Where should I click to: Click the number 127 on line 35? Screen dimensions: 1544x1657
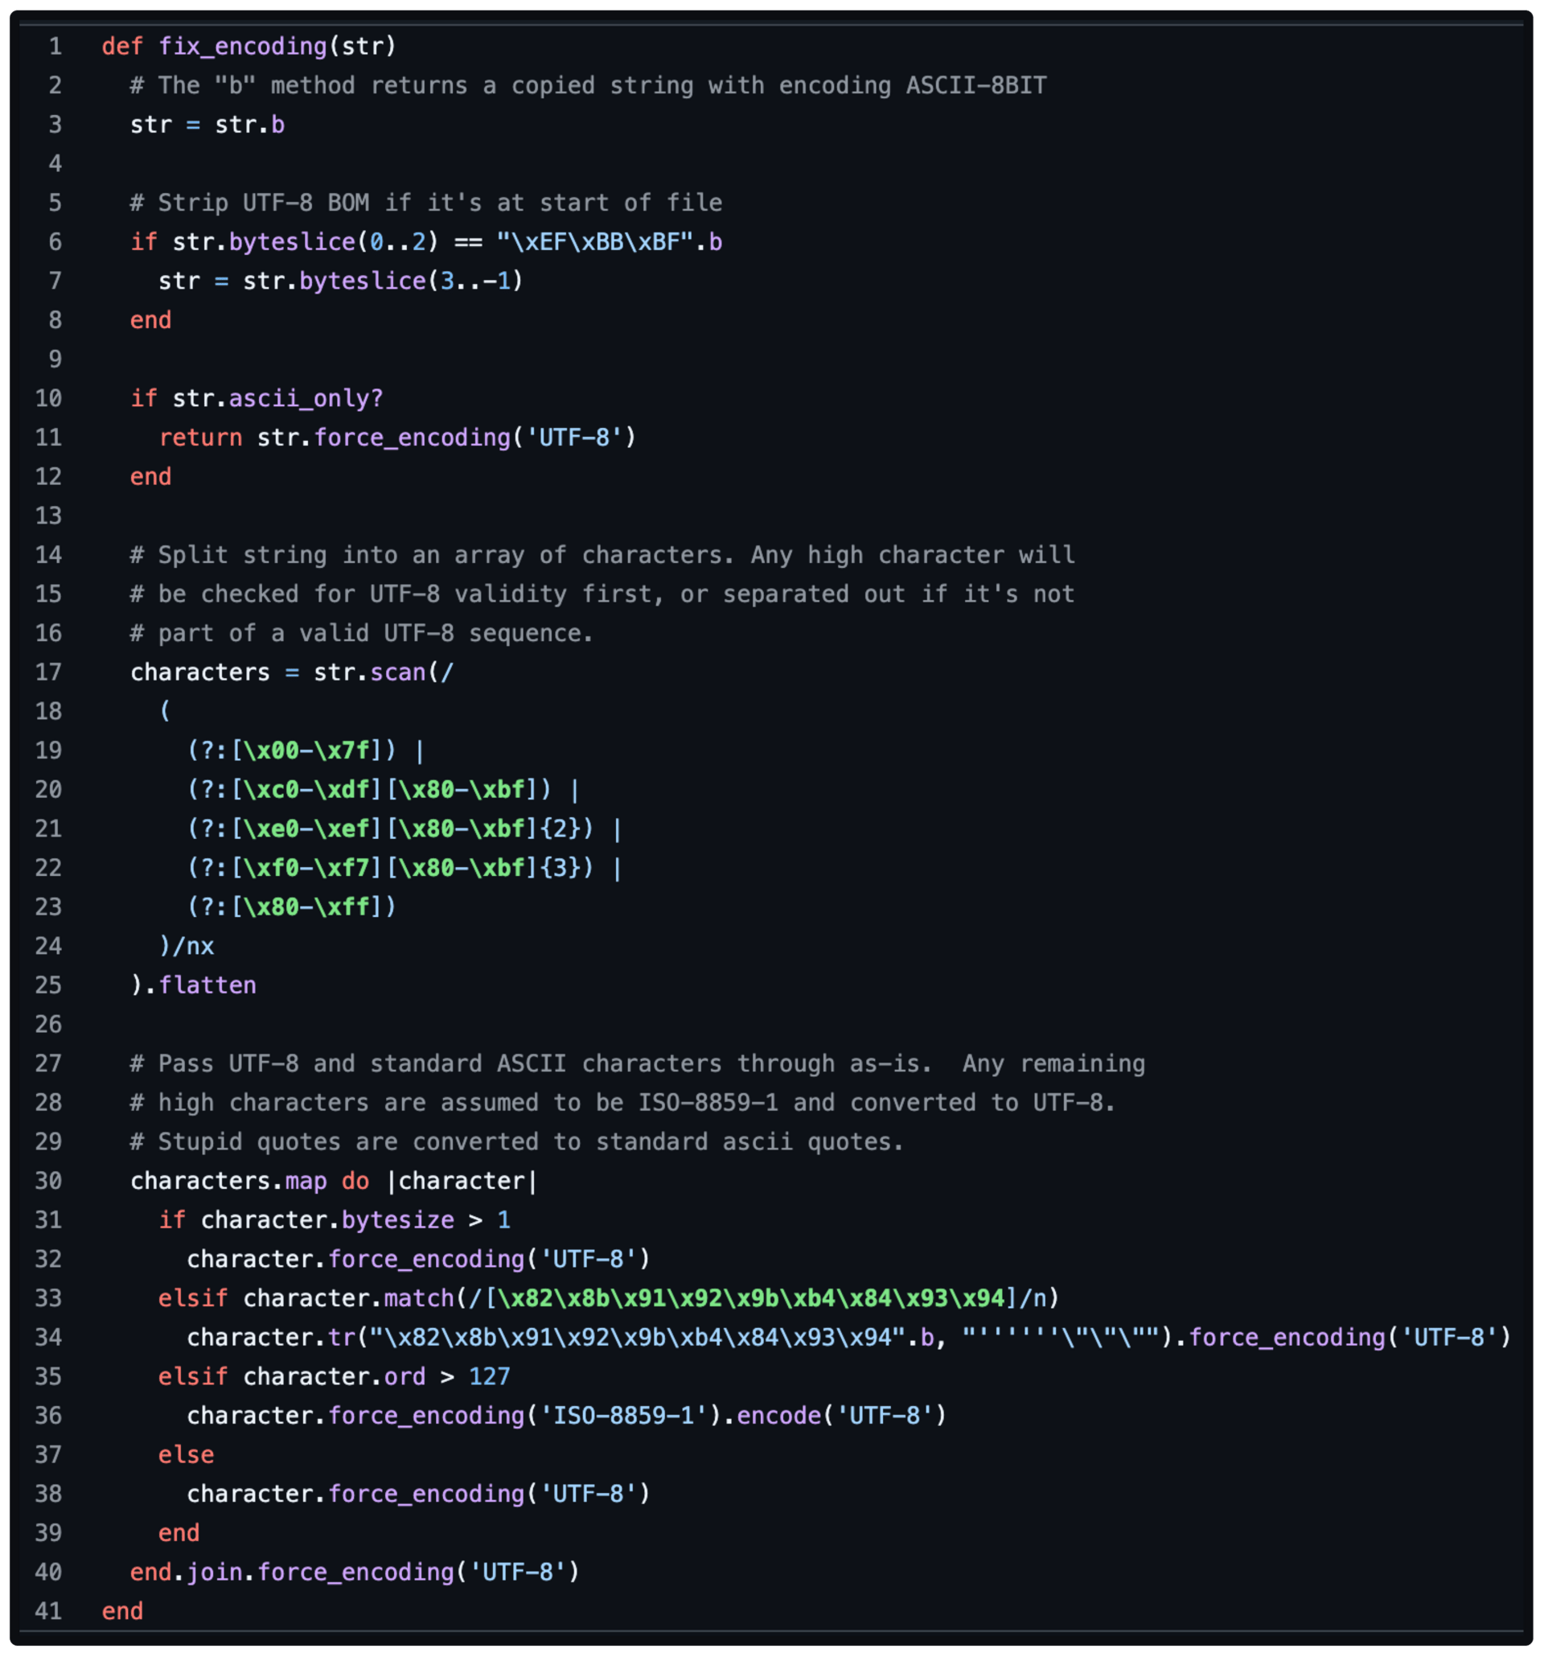(x=490, y=1377)
